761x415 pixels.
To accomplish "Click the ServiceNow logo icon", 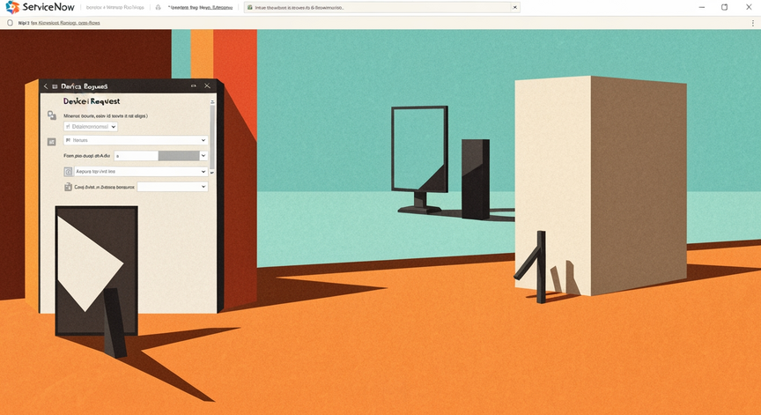I will pyautogui.click(x=12, y=7).
